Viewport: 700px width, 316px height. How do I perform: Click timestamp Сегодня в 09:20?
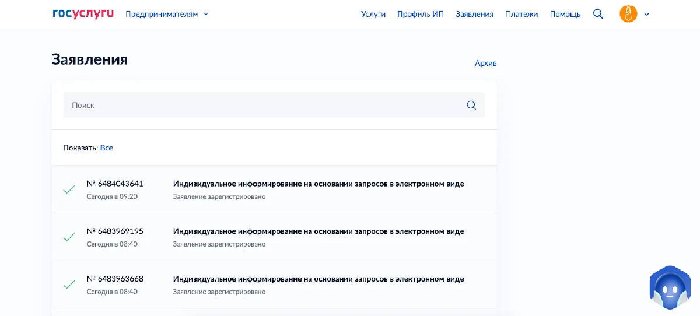click(x=112, y=196)
